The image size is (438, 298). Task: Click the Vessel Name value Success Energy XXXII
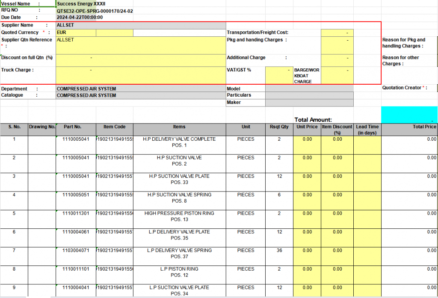point(94,3)
